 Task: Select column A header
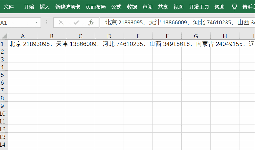23,36
